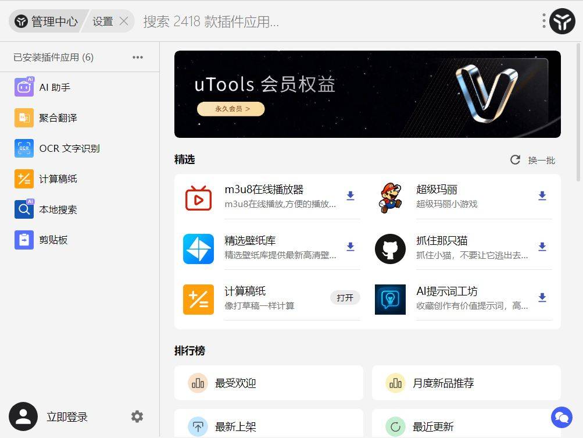Select 本地搜索 label in sidebar
The image size is (583, 438).
click(x=58, y=209)
